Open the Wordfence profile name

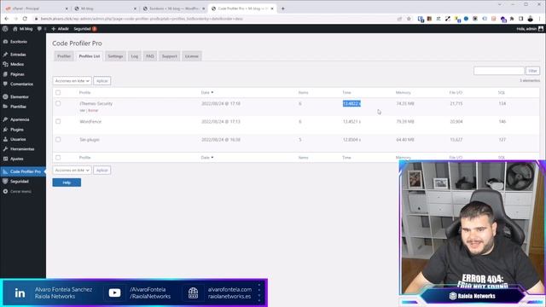tap(90, 121)
